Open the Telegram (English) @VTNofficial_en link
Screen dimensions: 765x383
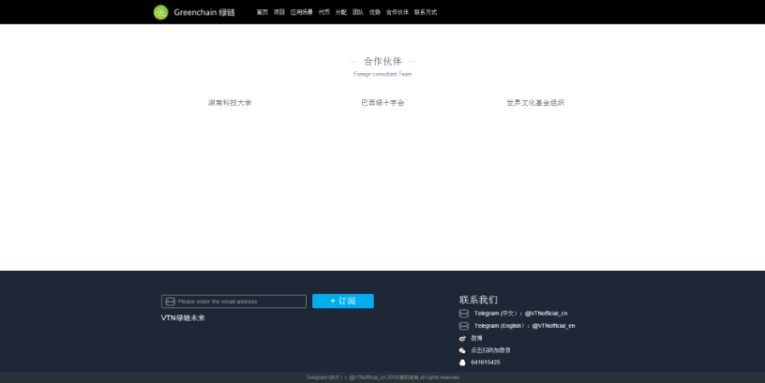524,326
